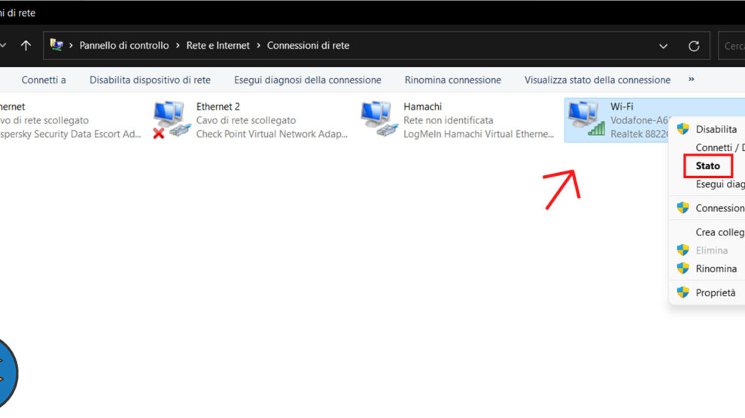745x418 pixels.
Task: Select the Ethernet 2 adapter icon
Action: tap(172, 119)
